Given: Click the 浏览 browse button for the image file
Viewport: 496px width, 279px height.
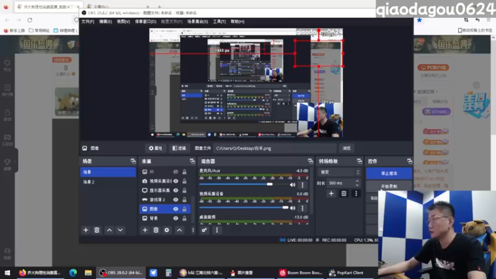Looking at the screenshot, I should coord(347,148).
